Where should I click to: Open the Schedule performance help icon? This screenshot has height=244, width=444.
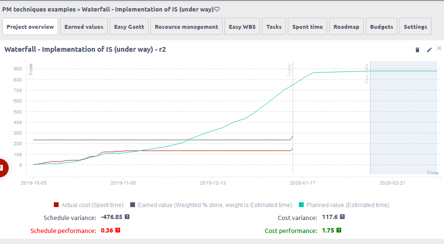pos(118,231)
